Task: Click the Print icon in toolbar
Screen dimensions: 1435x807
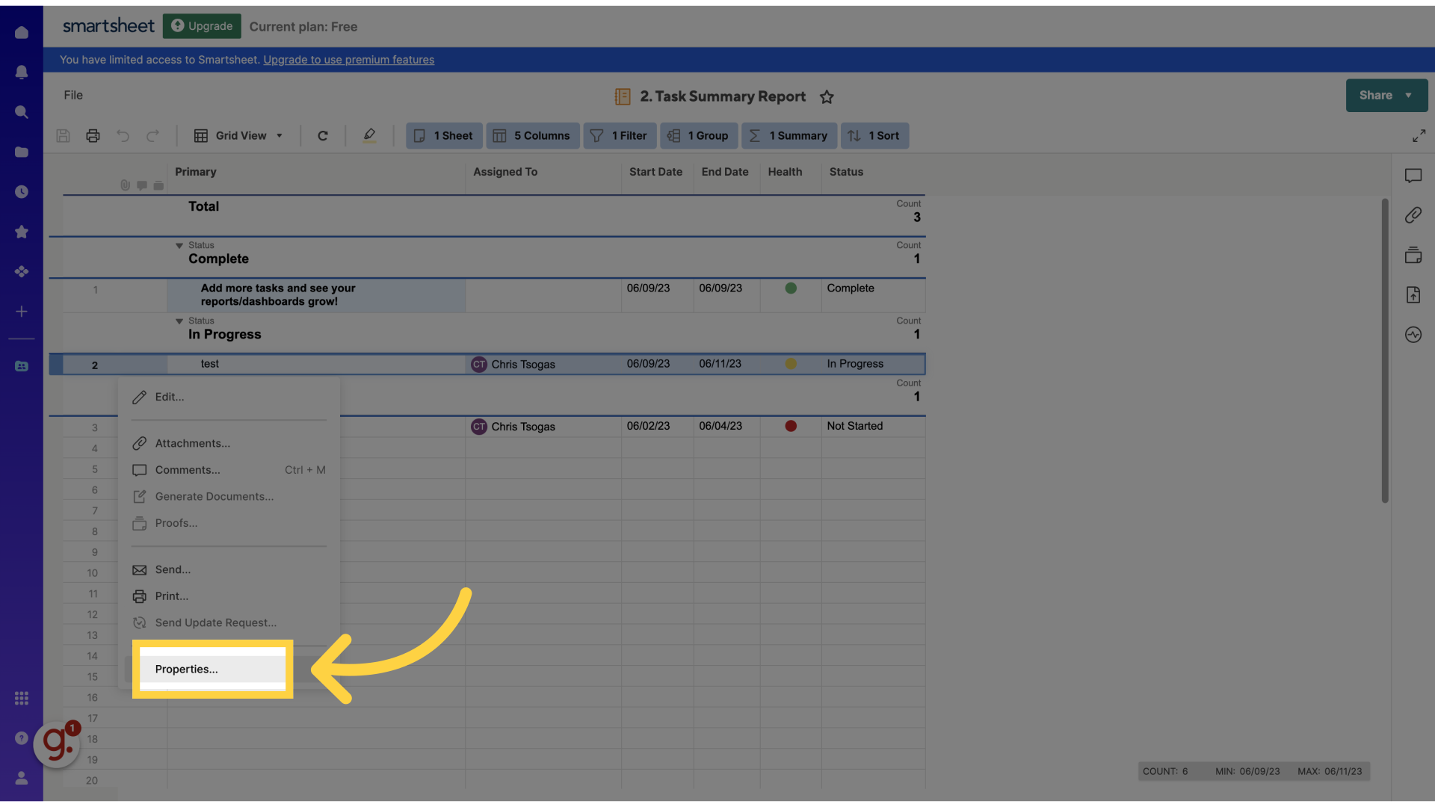Action: tap(93, 135)
